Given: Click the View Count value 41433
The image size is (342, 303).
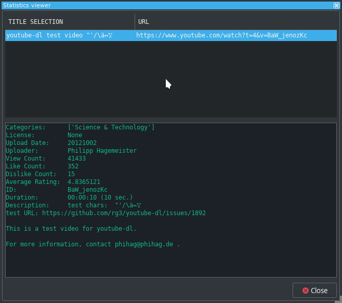Looking at the screenshot, I should click(76, 159).
